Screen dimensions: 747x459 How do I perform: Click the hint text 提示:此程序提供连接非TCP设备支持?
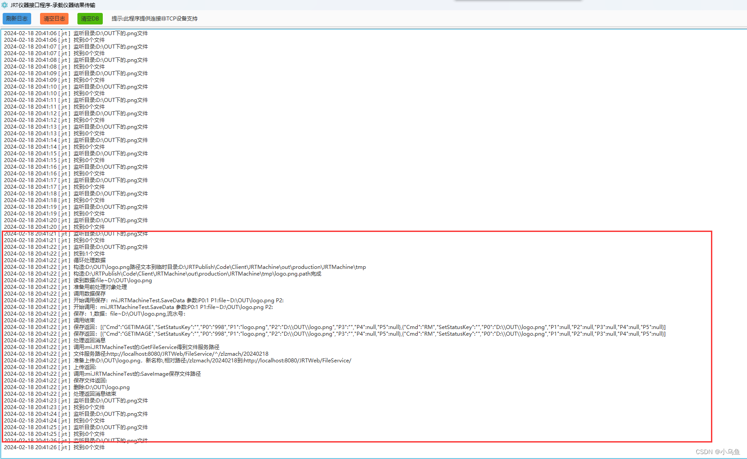[154, 19]
